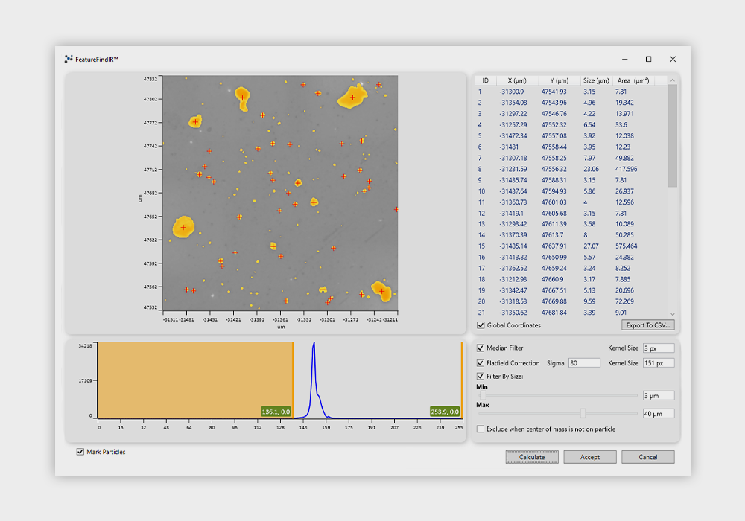
Task: Click the FeatureFindIR app logo icon
Action: pyautogui.click(x=69, y=59)
